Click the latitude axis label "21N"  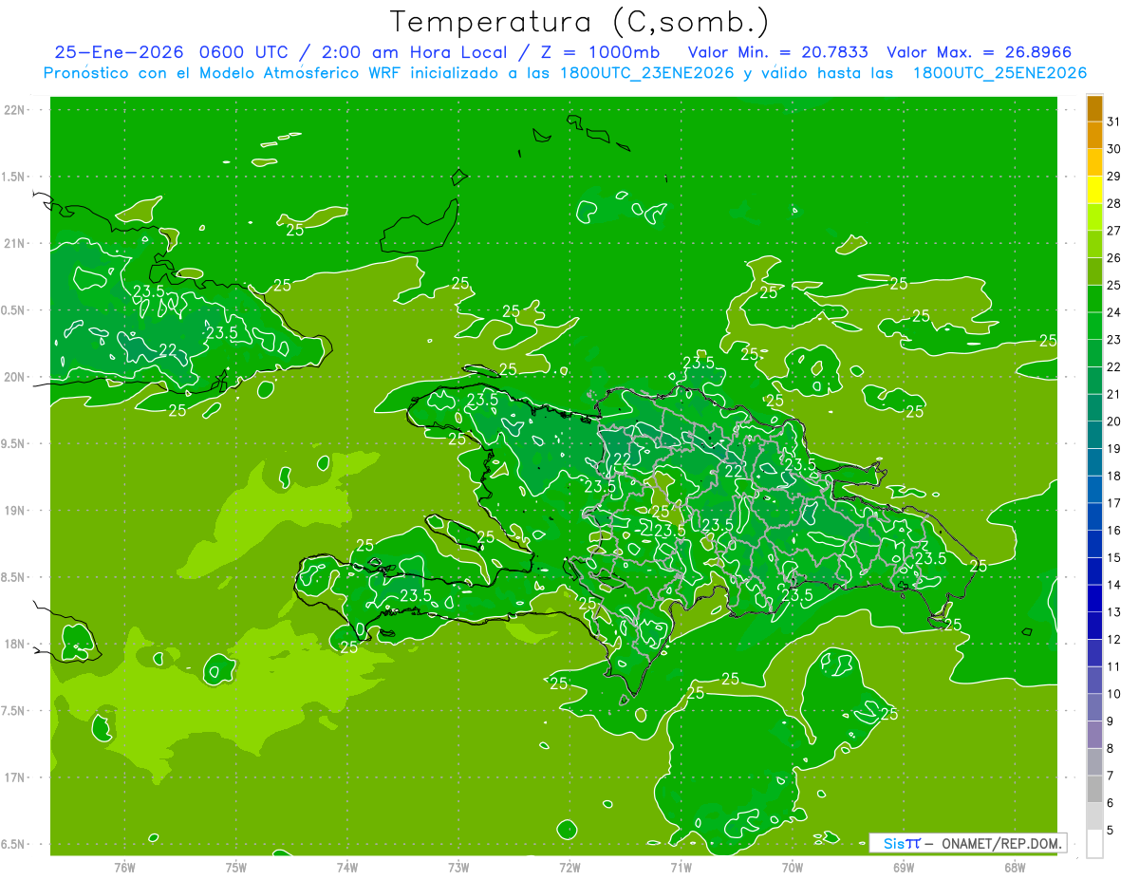pos(16,244)
